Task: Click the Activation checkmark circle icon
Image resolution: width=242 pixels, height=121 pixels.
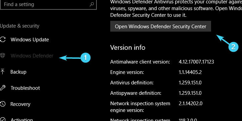Action: [3, 119]
